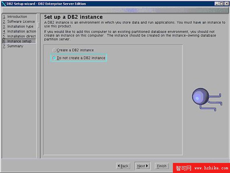Select the Instance setup step
This screenshot has width=230, height=173.
[19, 41]
